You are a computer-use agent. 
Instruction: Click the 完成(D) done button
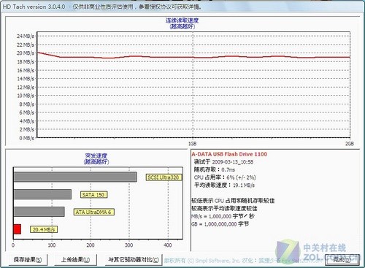click(x=342, y=259)
